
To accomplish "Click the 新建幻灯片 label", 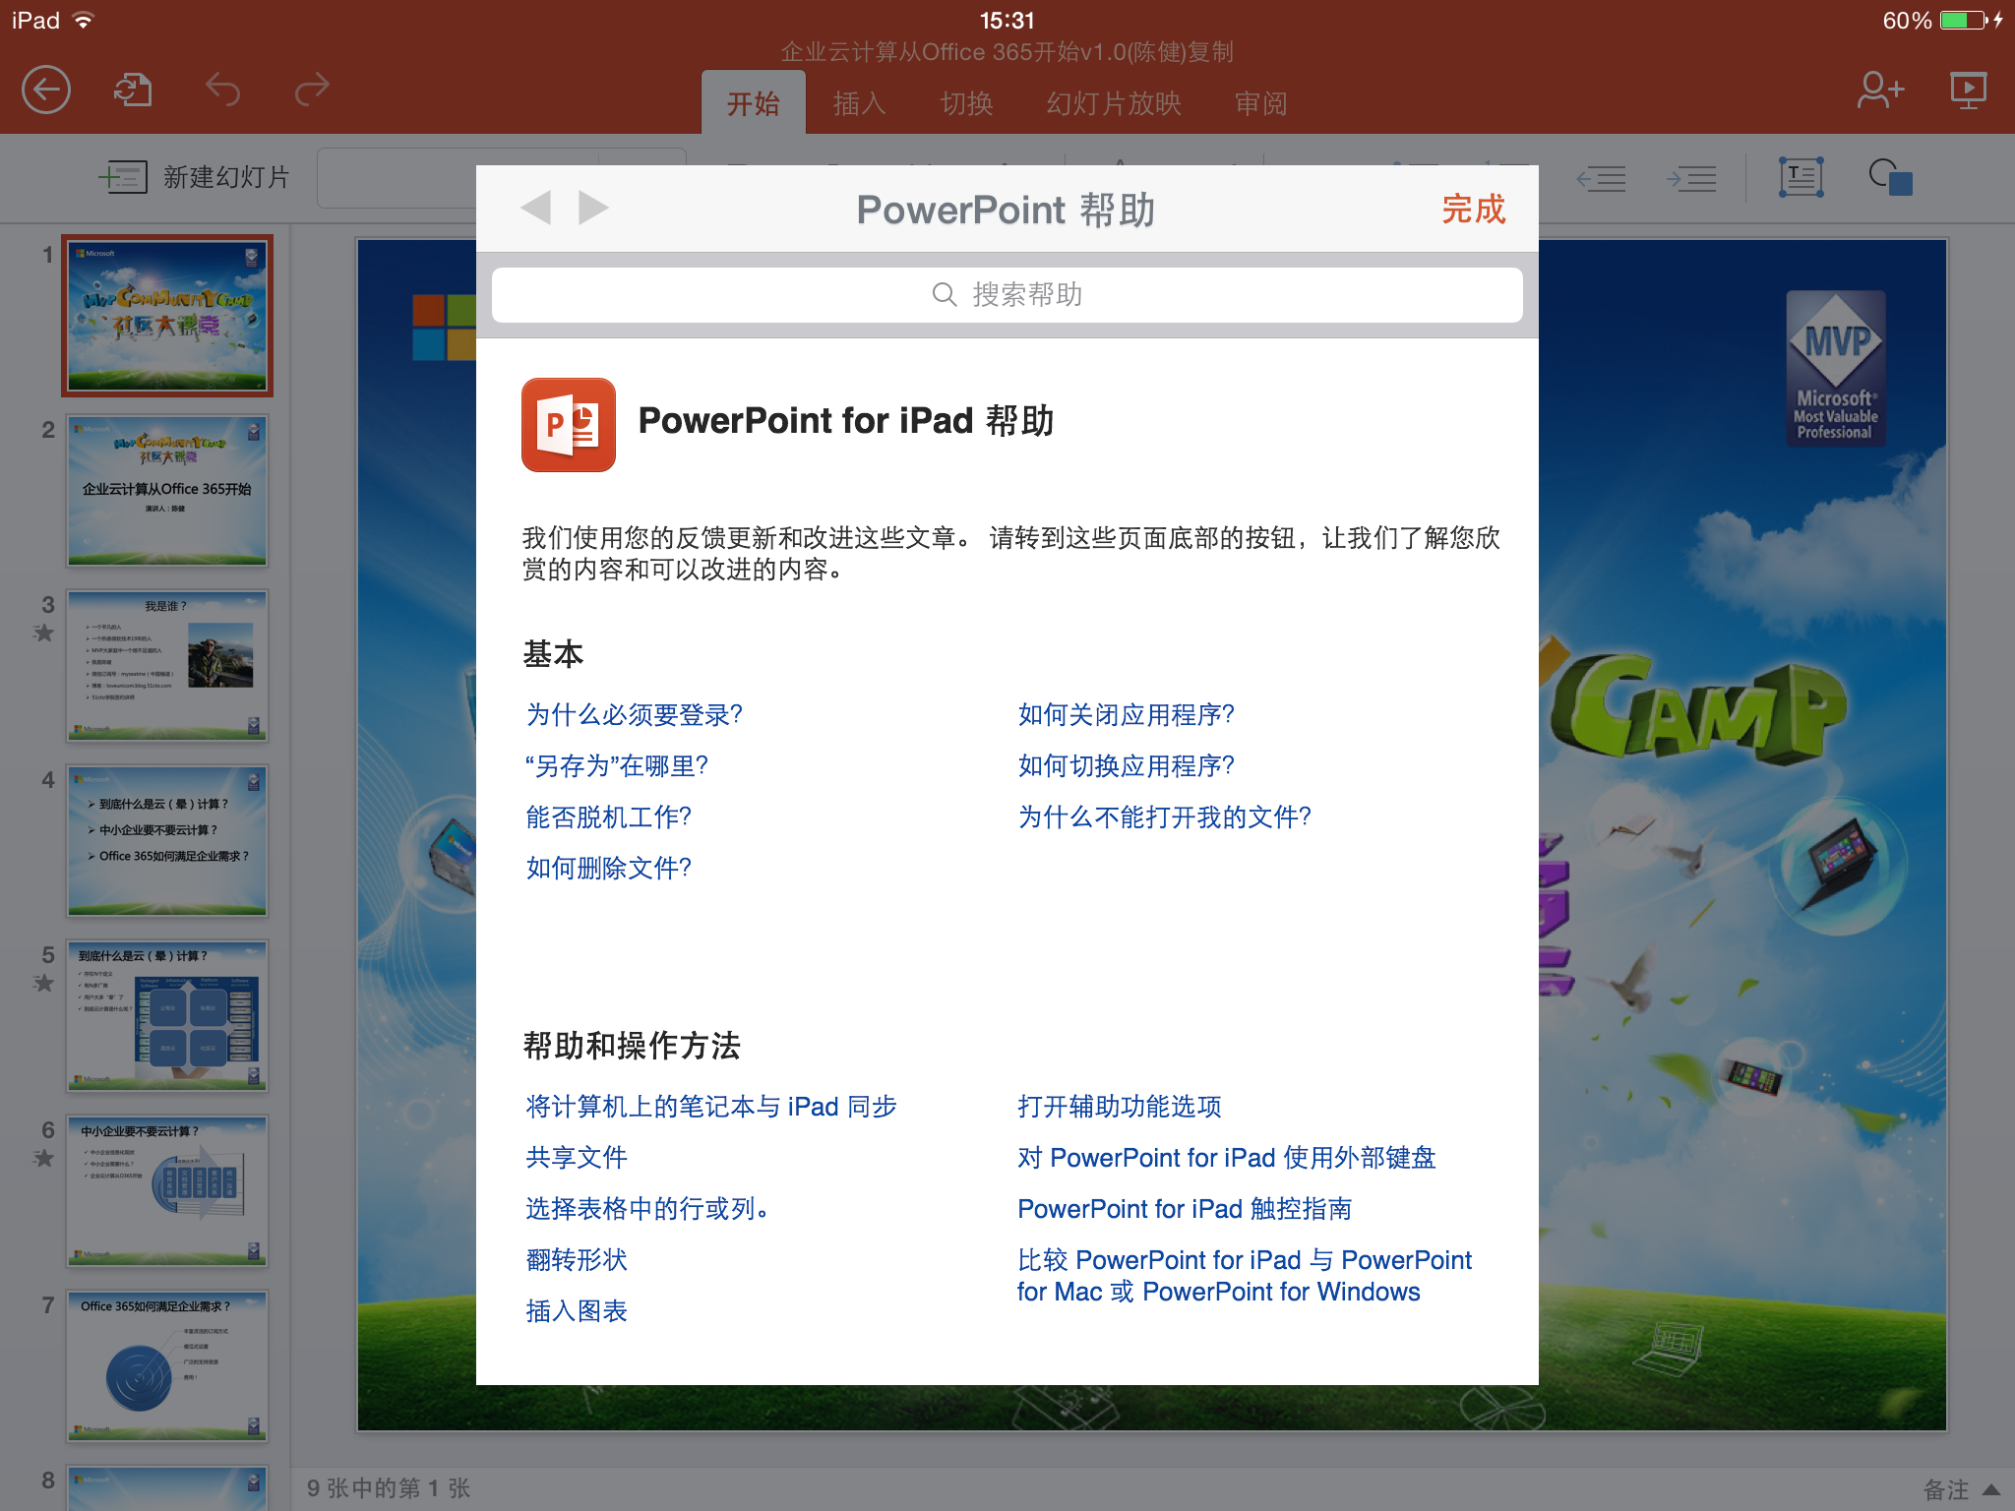I will click(226, 177).
